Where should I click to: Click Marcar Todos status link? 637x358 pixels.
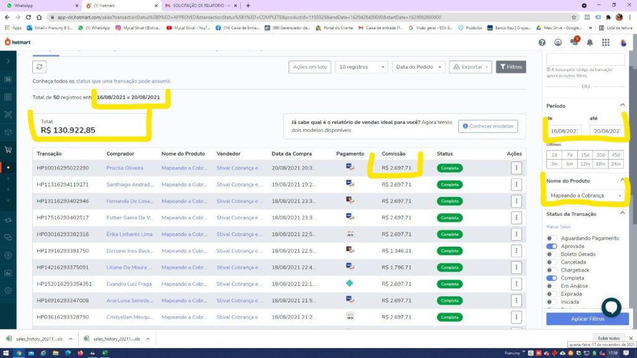[x=558, y=227]
